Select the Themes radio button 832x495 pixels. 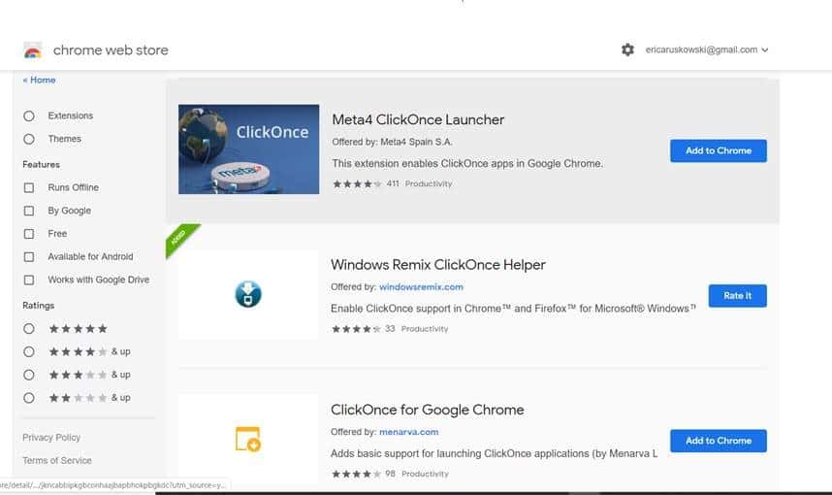(x=29, y=139)
